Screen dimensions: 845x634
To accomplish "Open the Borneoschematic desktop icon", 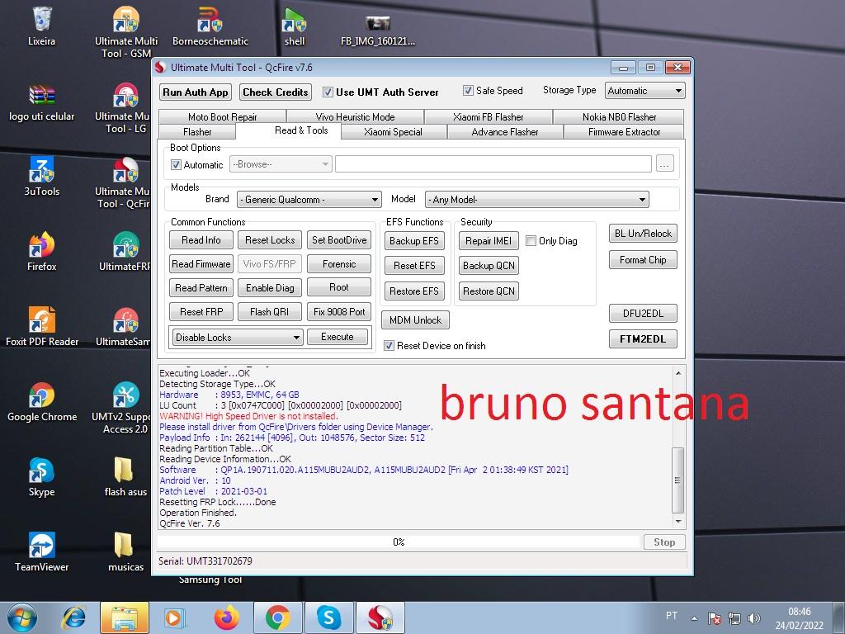I will (x=210, y=24).
